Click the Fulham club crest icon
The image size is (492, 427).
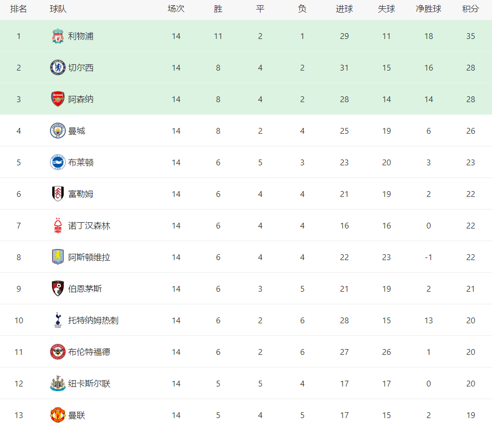click(x=57, y=194)
